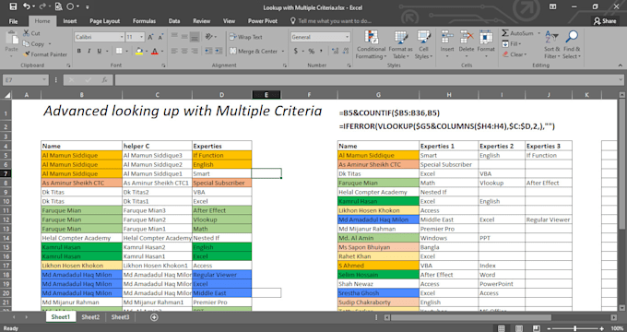Increase the font size
Screen dimensions: 627x332
tap(150, 37)
